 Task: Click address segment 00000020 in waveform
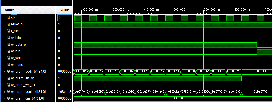188,71
